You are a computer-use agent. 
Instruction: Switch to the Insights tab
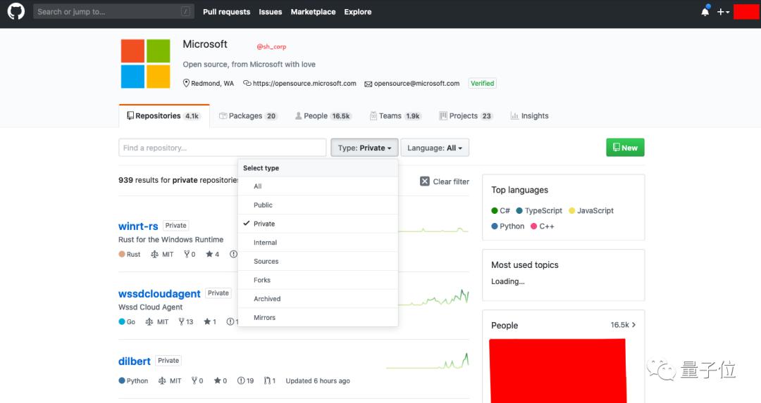[529, 116]
